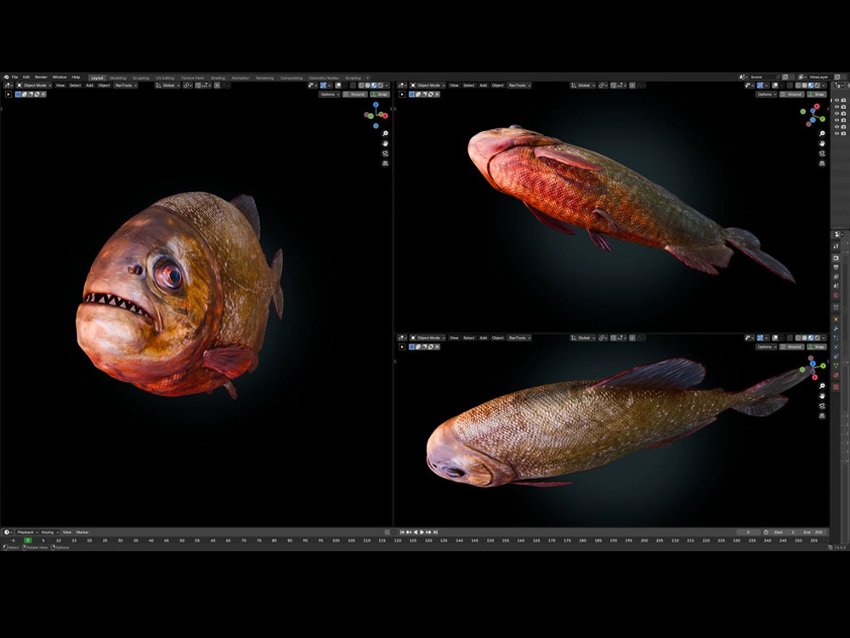The height and width of the screenshot is (638, 850).
Task: Click the Play animation button in timeline
Action: click(x=422, y=533)
